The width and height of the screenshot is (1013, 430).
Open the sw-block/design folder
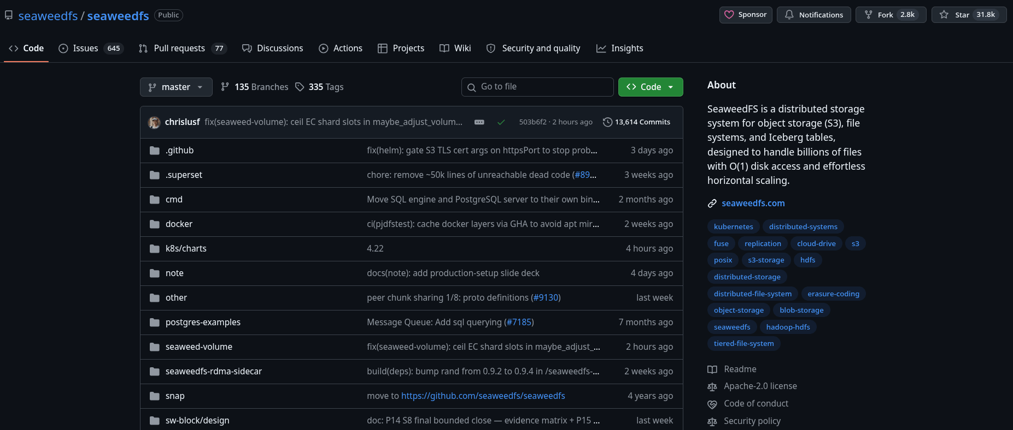[x=197, y=421]
